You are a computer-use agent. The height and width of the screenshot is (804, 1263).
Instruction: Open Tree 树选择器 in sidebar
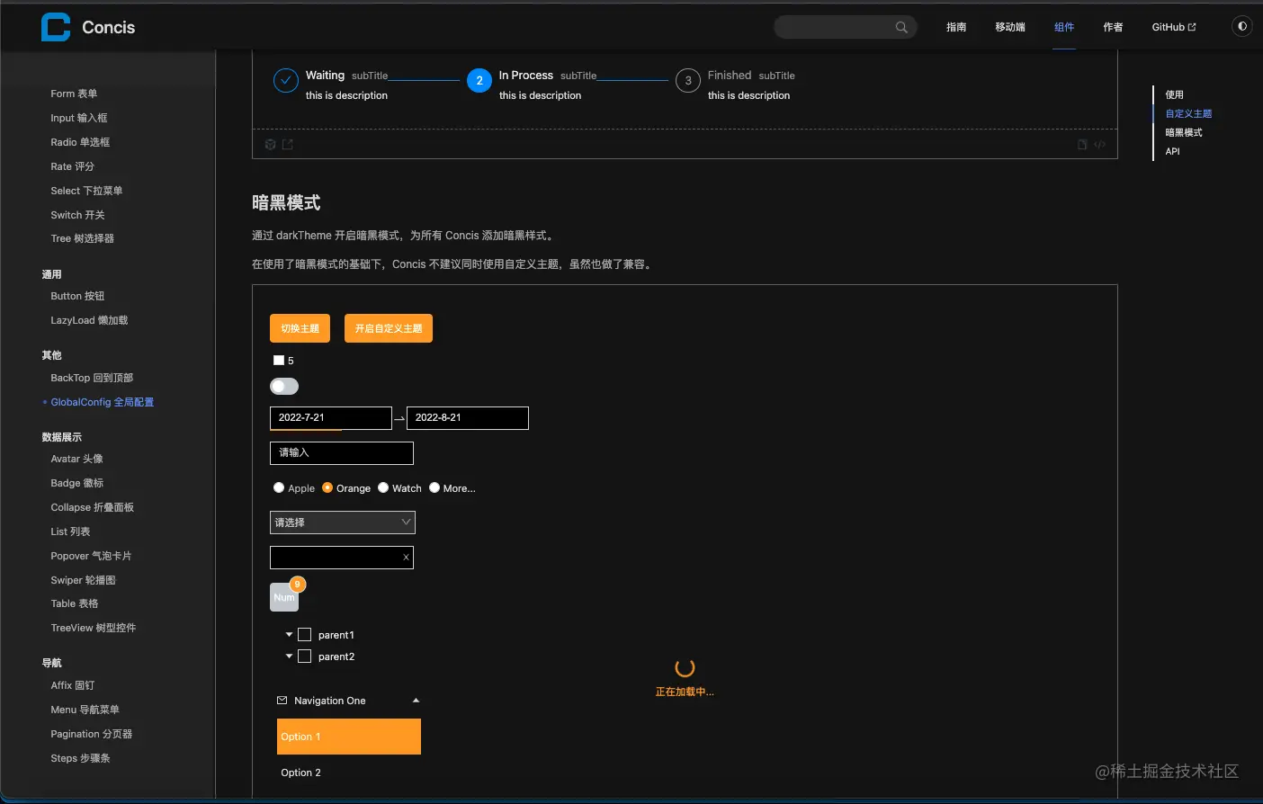82,238
